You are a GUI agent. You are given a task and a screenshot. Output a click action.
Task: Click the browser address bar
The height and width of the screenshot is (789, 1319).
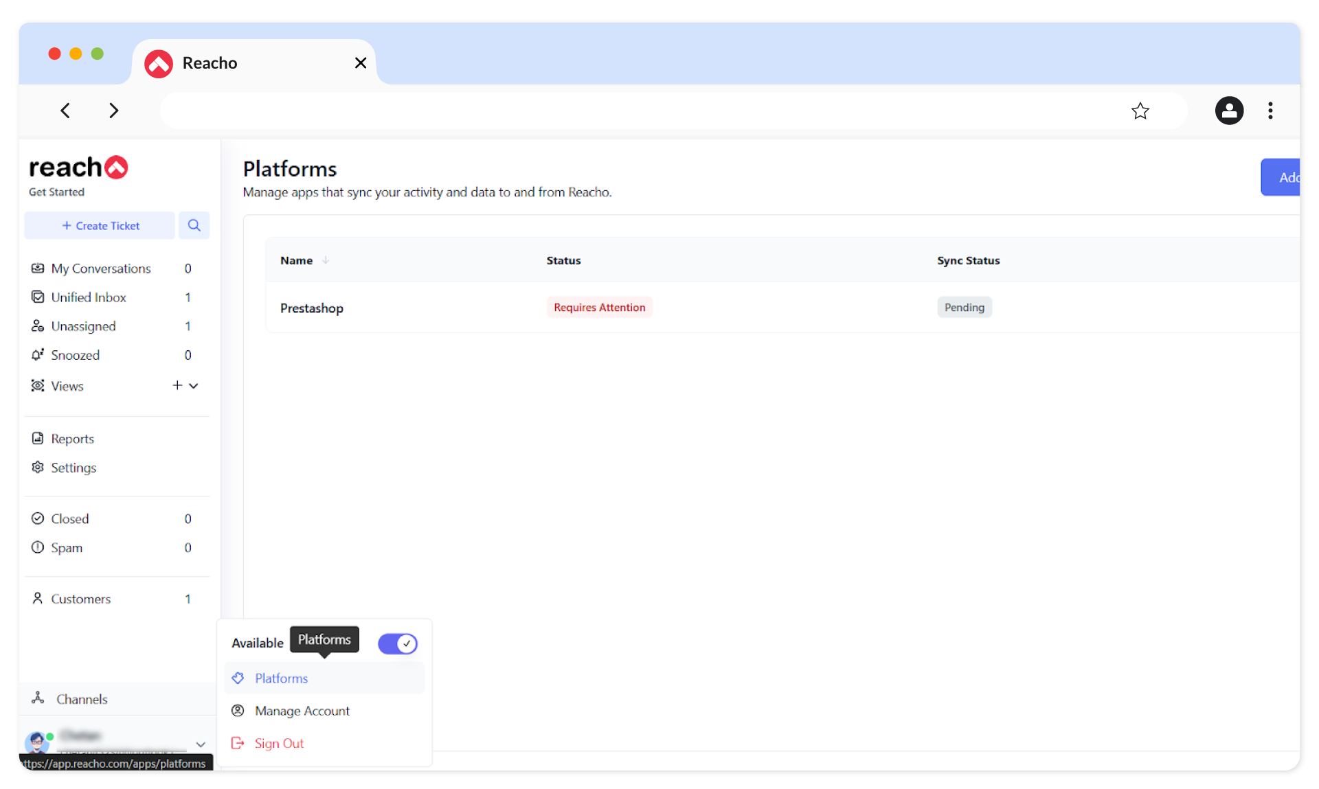point(639,111)
